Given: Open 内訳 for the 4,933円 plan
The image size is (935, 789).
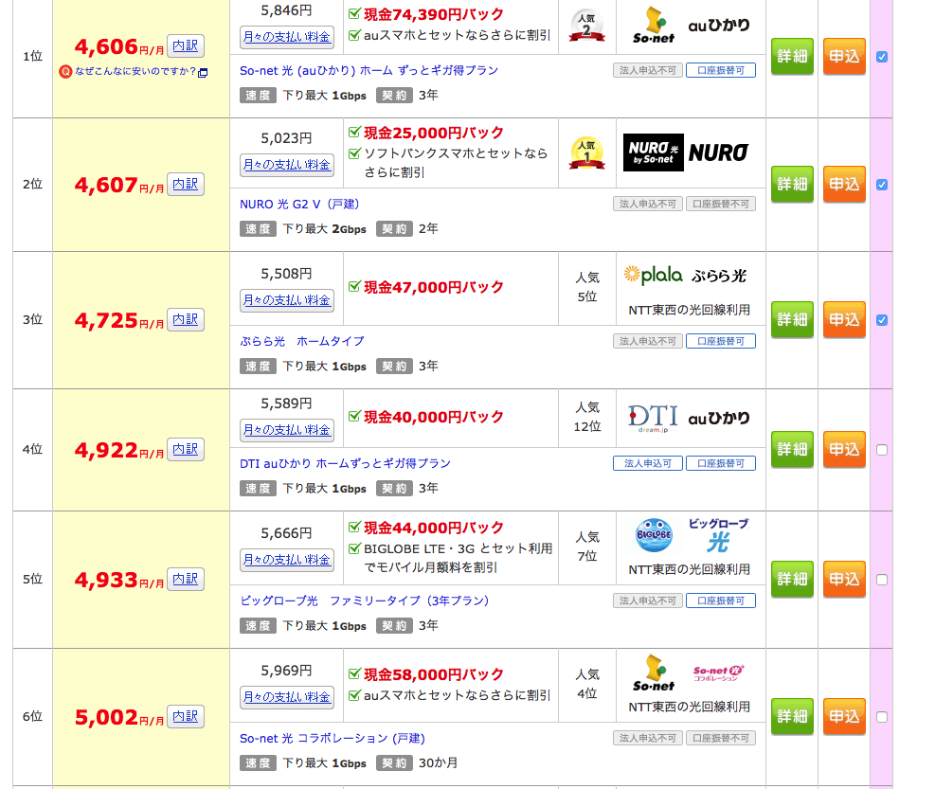Looking at the screenshot, I should (186, 579).
